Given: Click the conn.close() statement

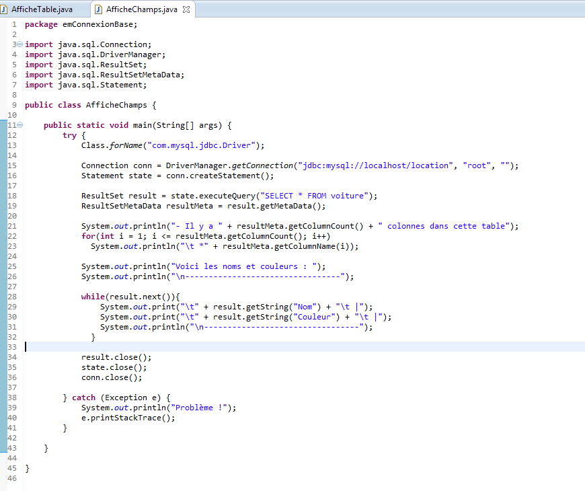Looking at the screenshot, I should point(112,377).
